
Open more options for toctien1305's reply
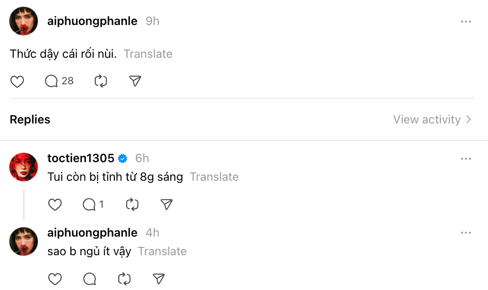[466, 159]
